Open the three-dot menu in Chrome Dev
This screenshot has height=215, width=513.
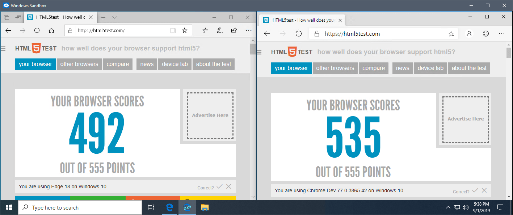point(502,34)
